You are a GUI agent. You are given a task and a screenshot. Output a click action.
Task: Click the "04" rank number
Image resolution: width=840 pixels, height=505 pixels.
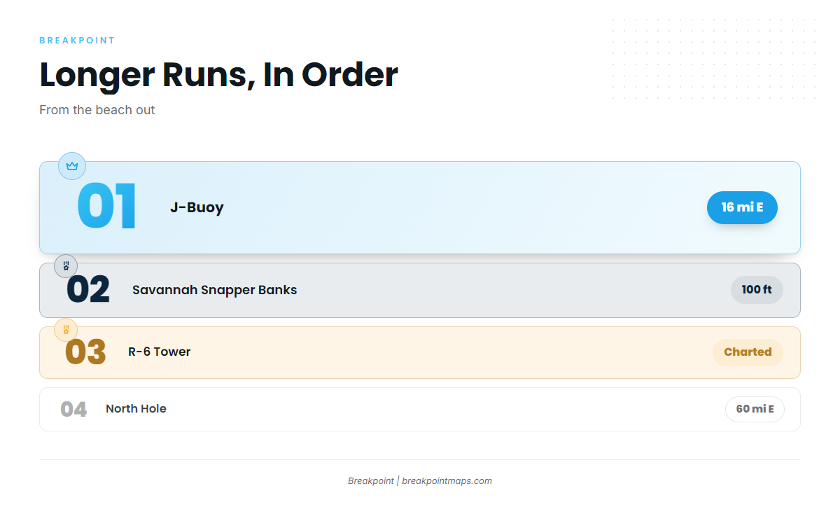(73, 409)
